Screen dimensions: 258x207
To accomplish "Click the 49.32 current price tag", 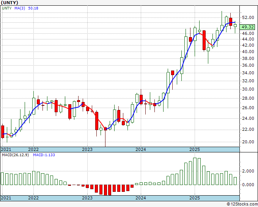I will click(x=248, y=27).
